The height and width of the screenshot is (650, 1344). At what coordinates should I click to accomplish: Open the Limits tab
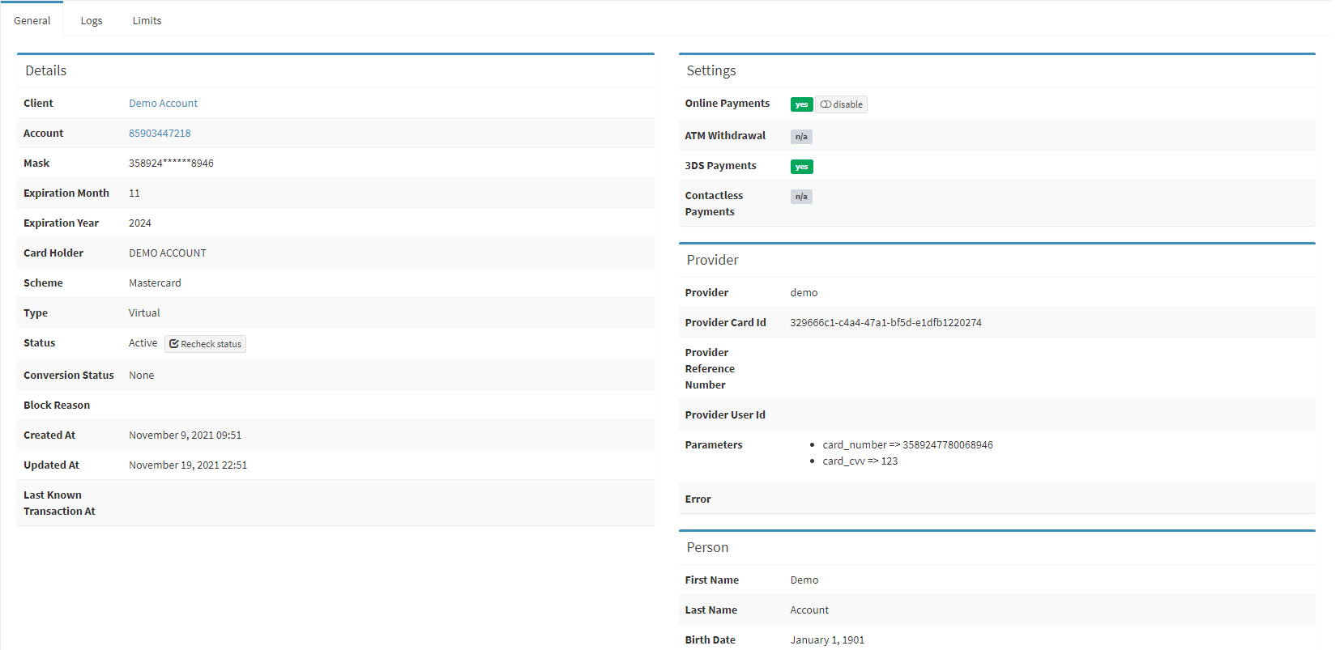(x=147, y=20)
